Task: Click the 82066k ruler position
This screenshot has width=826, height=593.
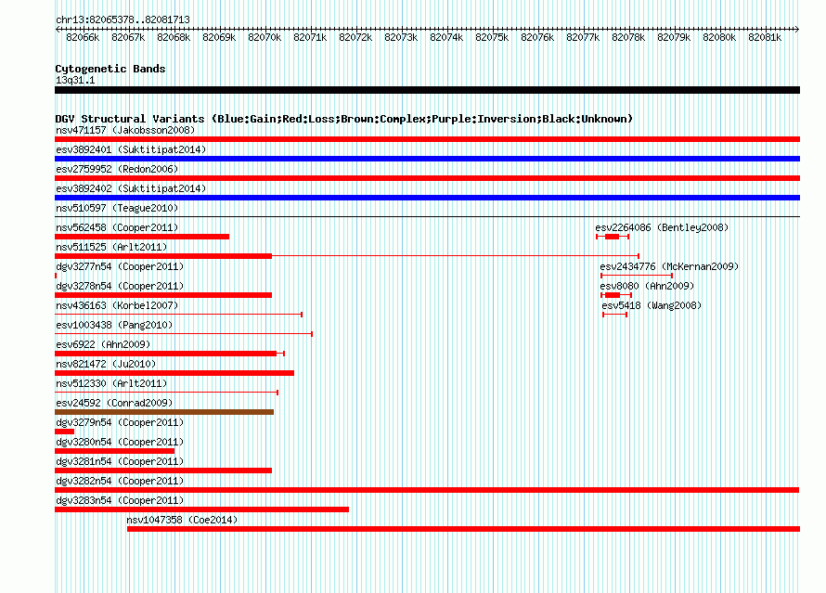Action: (83, 37)
